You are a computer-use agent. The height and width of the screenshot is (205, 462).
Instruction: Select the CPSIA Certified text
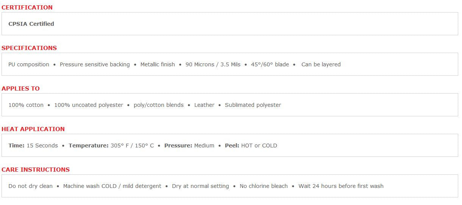click(x=31, y=24)
